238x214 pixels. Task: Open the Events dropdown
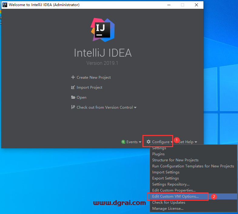134,142
